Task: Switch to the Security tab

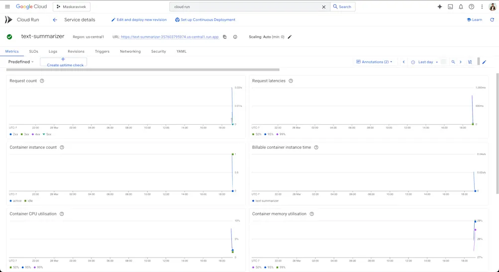Action: pos(159,51)
